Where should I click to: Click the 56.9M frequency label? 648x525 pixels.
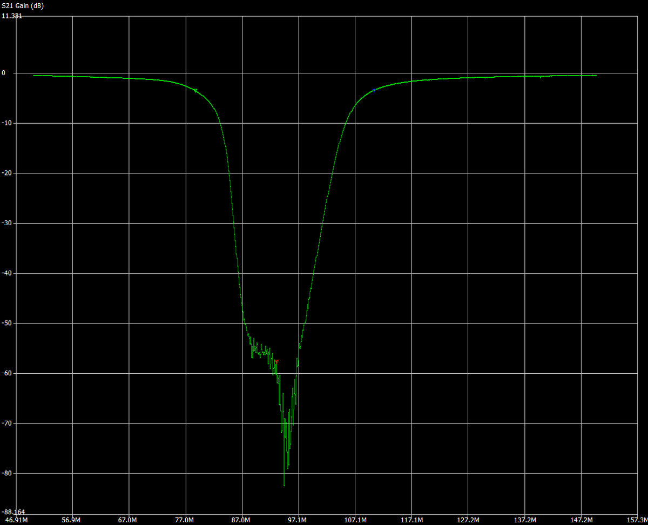pos(71,520)
